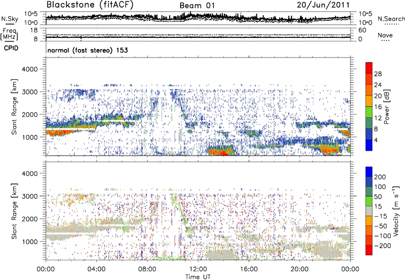The height and width of the screenshot is (280, 405).
Task: Click the "Velocity [m s-1]" colorbar title
Action: click(396, 211)
